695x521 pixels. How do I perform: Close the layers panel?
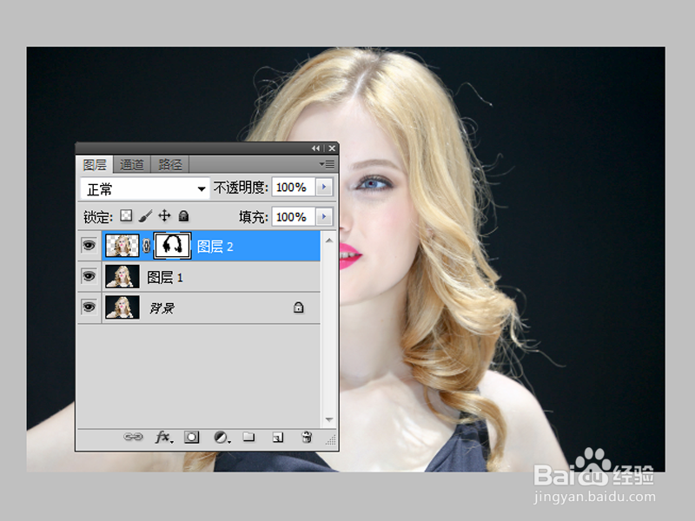[332, 148]
